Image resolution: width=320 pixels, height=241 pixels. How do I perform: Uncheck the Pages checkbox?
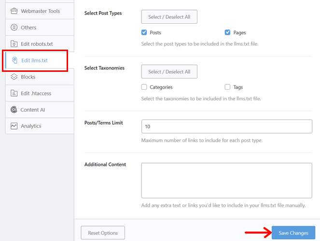[227, 32]
